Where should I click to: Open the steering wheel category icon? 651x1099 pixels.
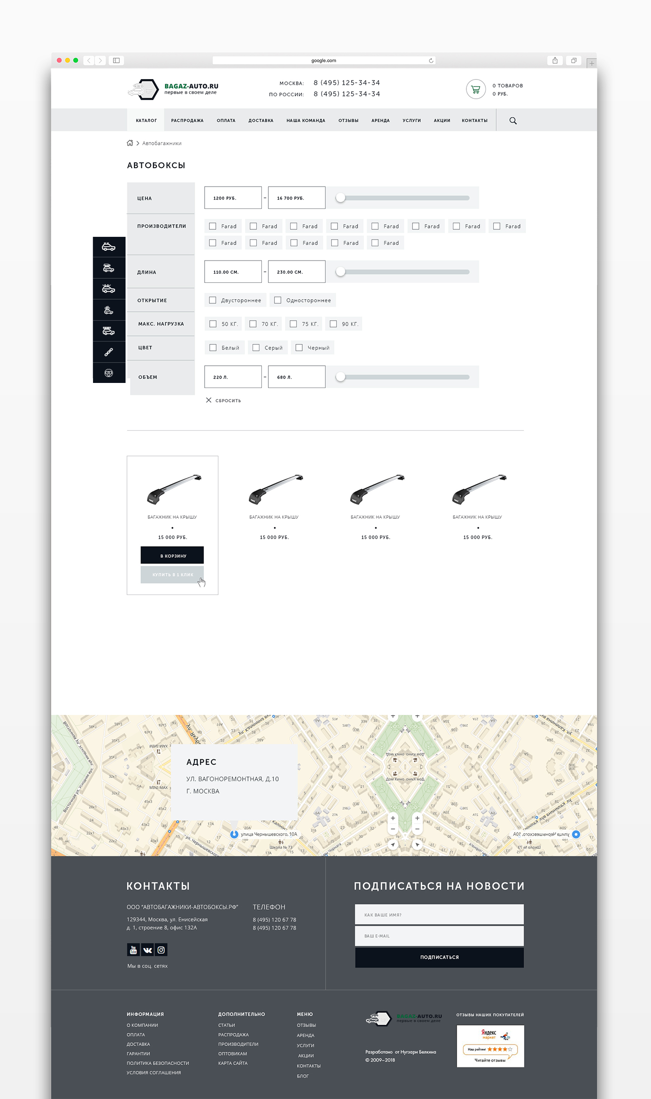coord(109,373)
